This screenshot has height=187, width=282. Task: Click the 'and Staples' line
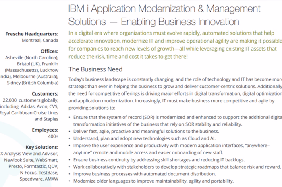point(46,119)
